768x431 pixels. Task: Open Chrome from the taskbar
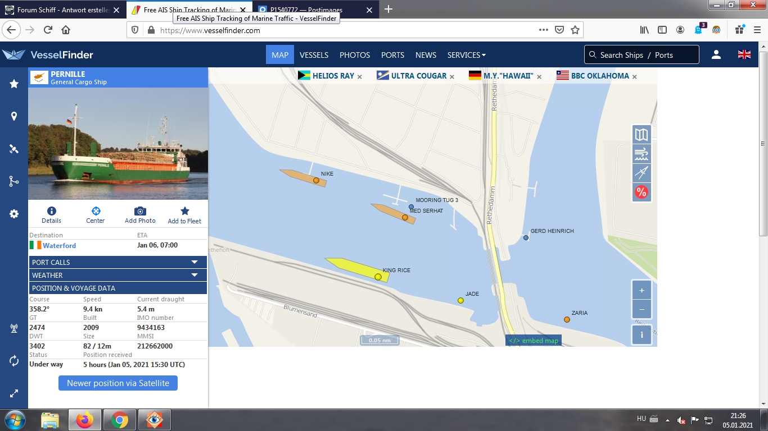pos(119,420)
